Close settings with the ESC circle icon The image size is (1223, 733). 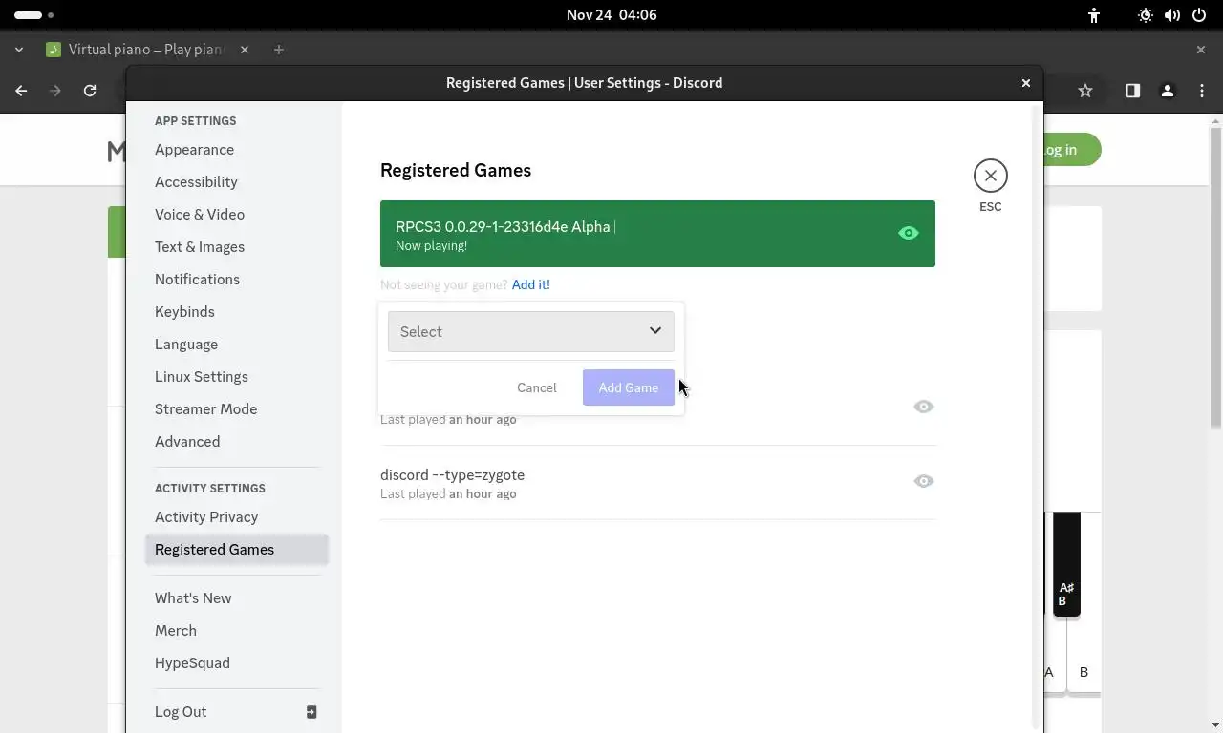[990, 176]
